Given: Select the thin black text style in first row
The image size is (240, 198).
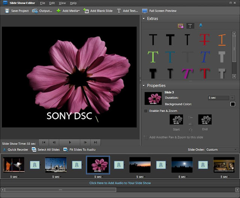Looking at the screenshot, I should 187,40.
